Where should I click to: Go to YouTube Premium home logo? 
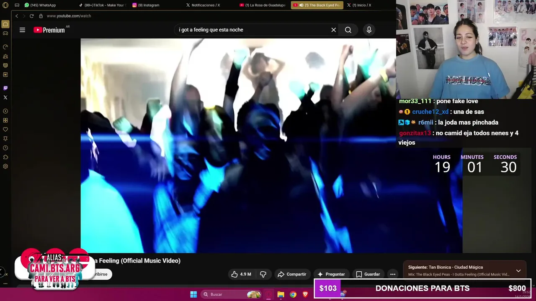point(49,30)
